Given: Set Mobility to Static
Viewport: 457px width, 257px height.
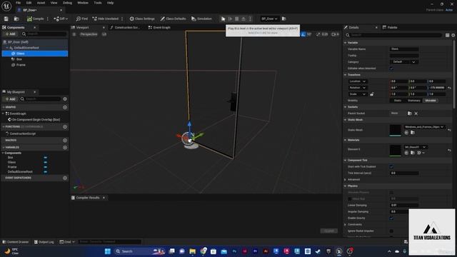Looking at the screenshot, I should 398,101.
